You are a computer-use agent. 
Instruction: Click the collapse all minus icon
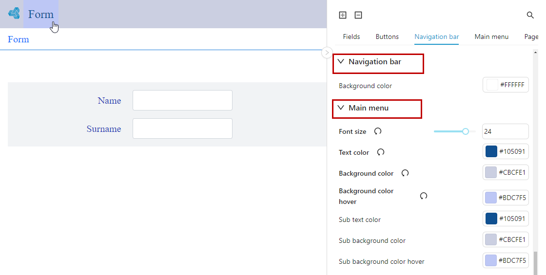(x=358, y=15)
